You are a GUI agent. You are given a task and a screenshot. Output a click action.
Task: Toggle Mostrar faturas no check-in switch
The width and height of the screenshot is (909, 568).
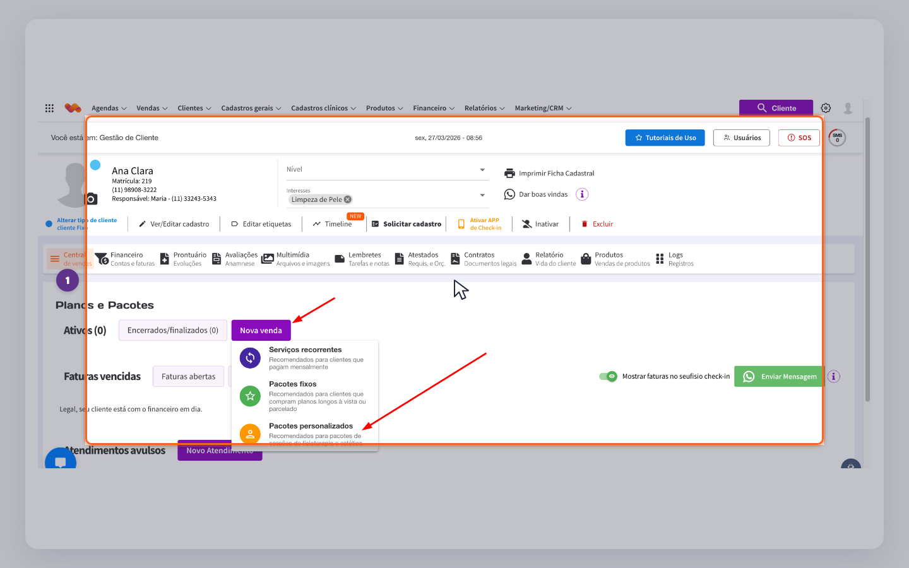608,376
